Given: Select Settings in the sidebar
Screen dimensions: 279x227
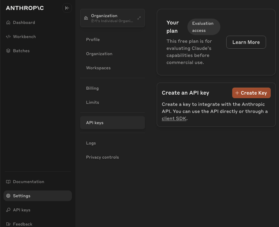Looking at the screenshot, I should tap(38, 196).
